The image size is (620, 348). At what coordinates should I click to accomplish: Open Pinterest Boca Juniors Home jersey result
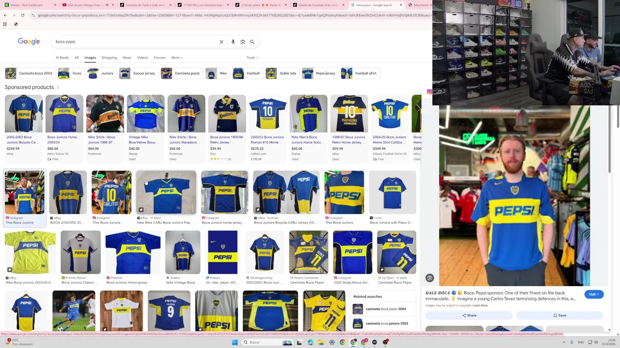[x=133, y=258]
